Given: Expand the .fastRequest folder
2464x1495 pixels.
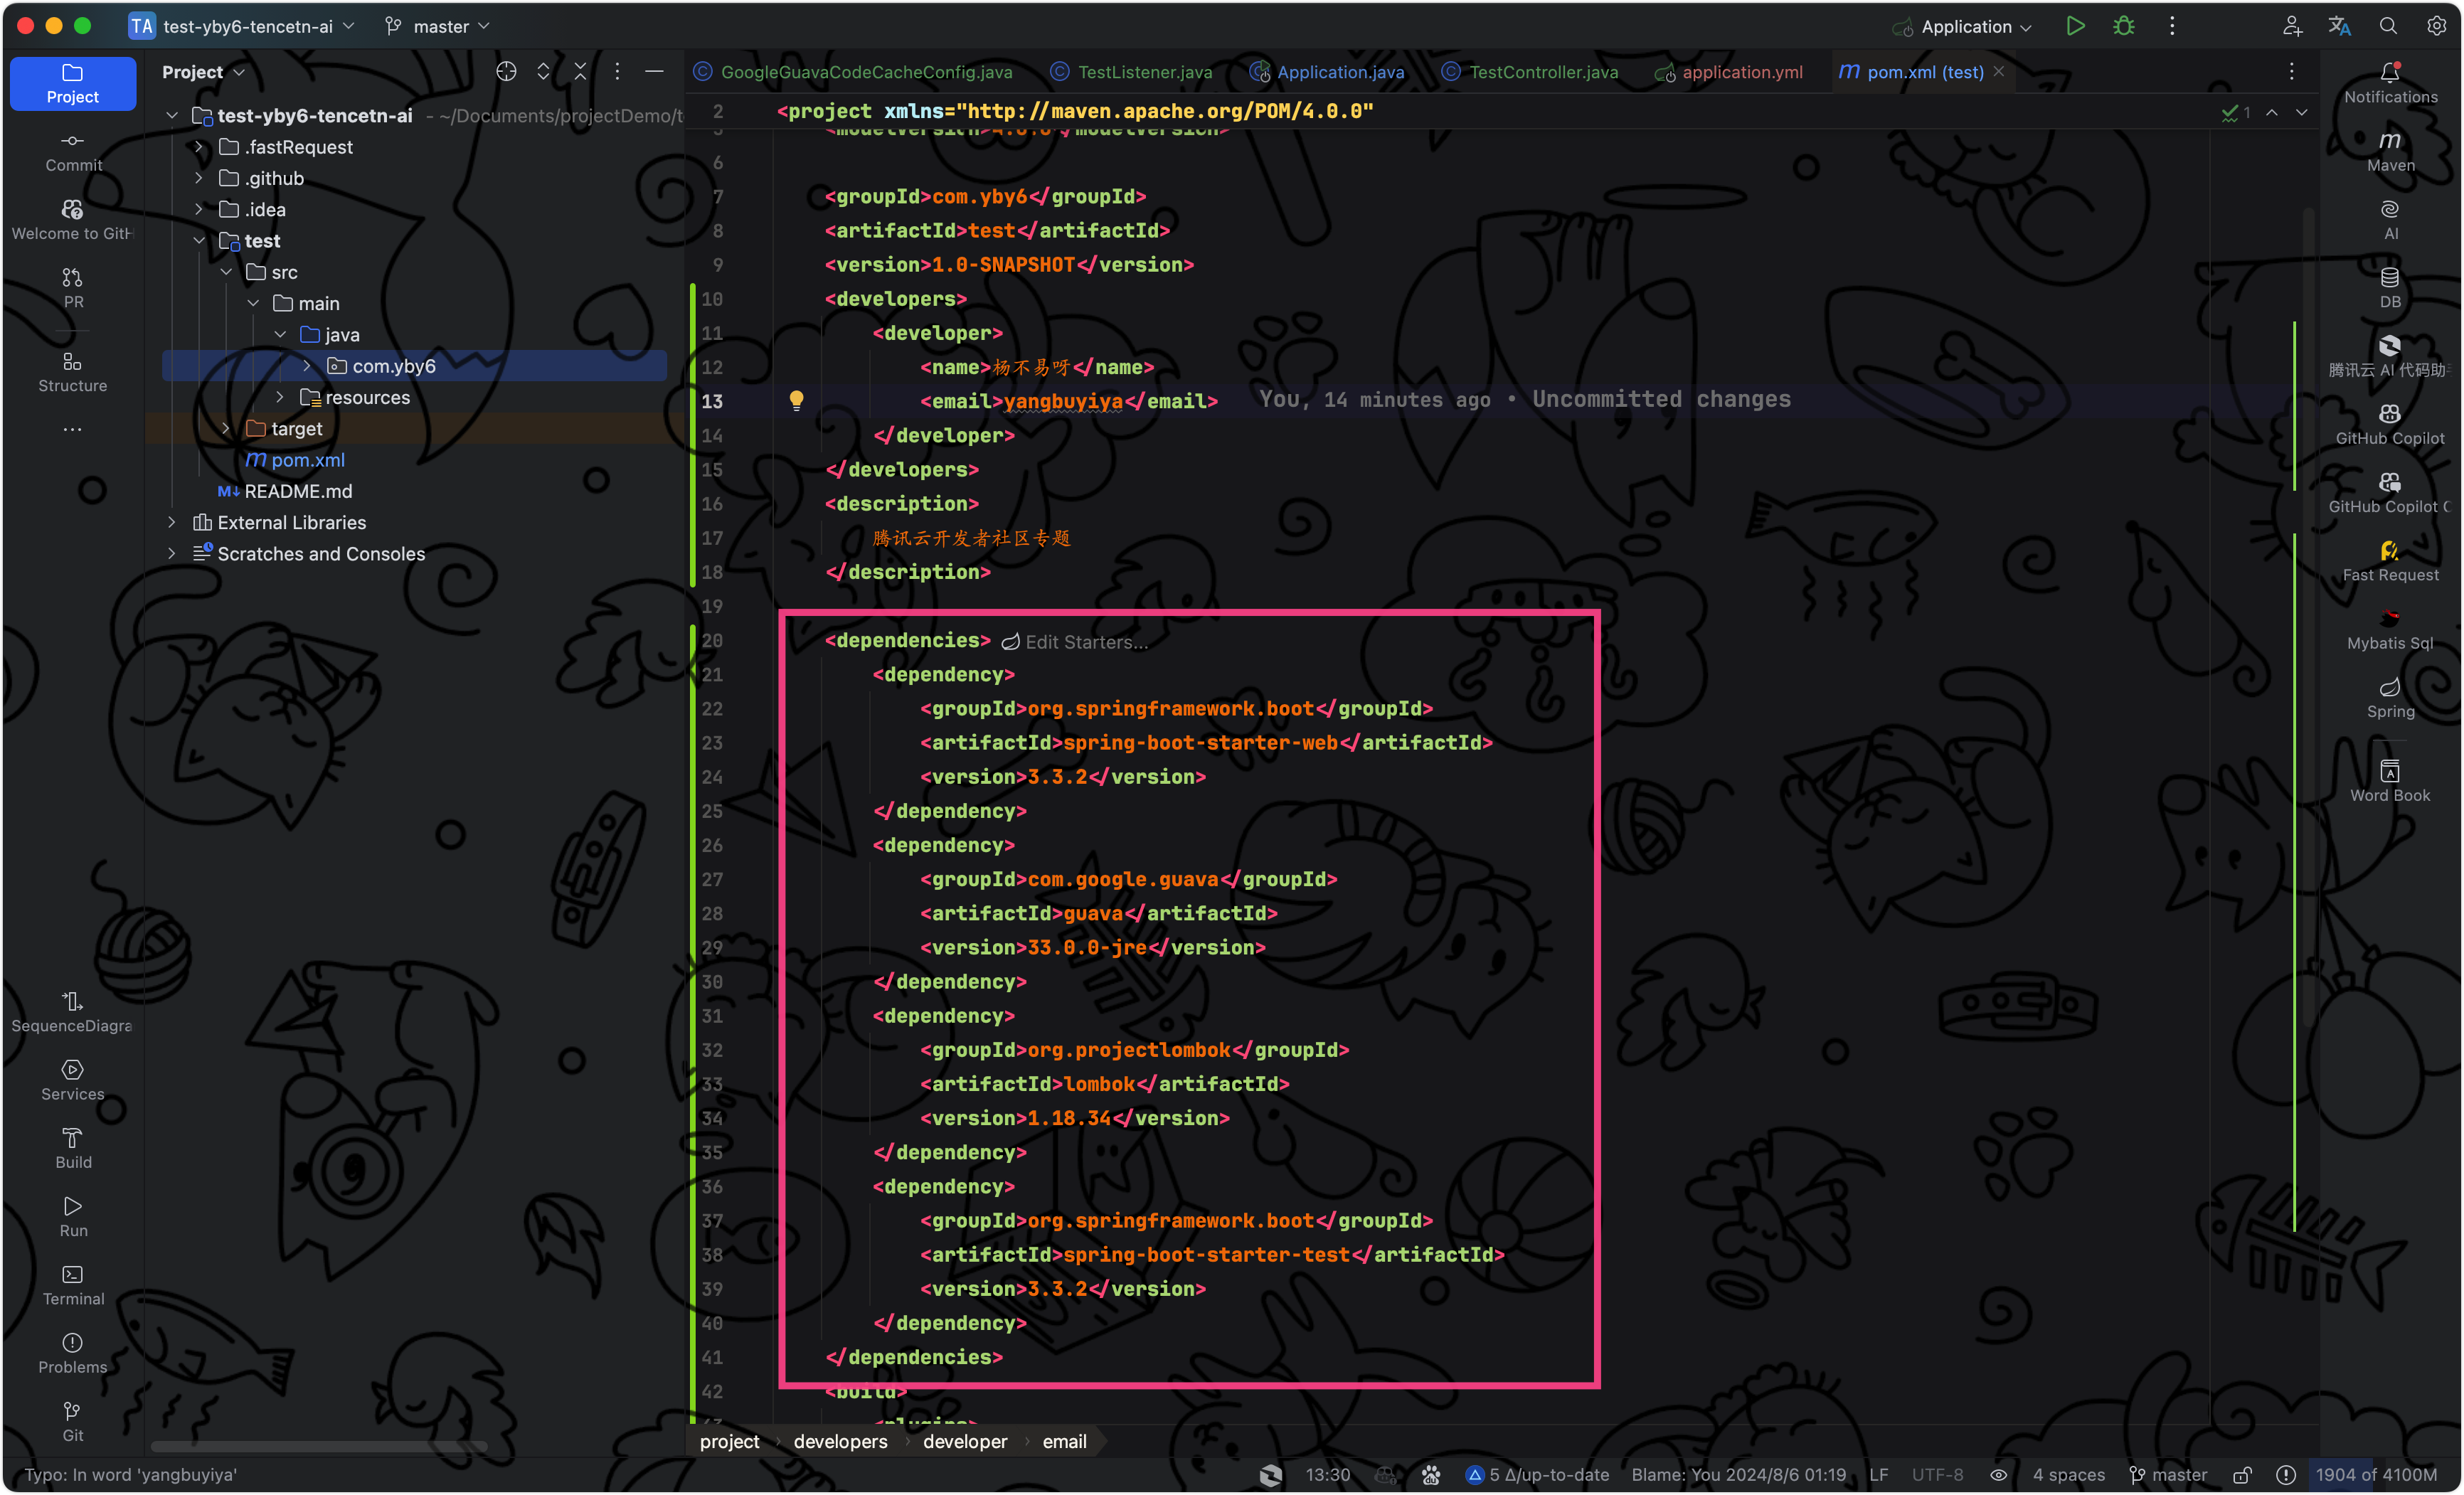Looking at the screenshot, I should coord(199,147).
